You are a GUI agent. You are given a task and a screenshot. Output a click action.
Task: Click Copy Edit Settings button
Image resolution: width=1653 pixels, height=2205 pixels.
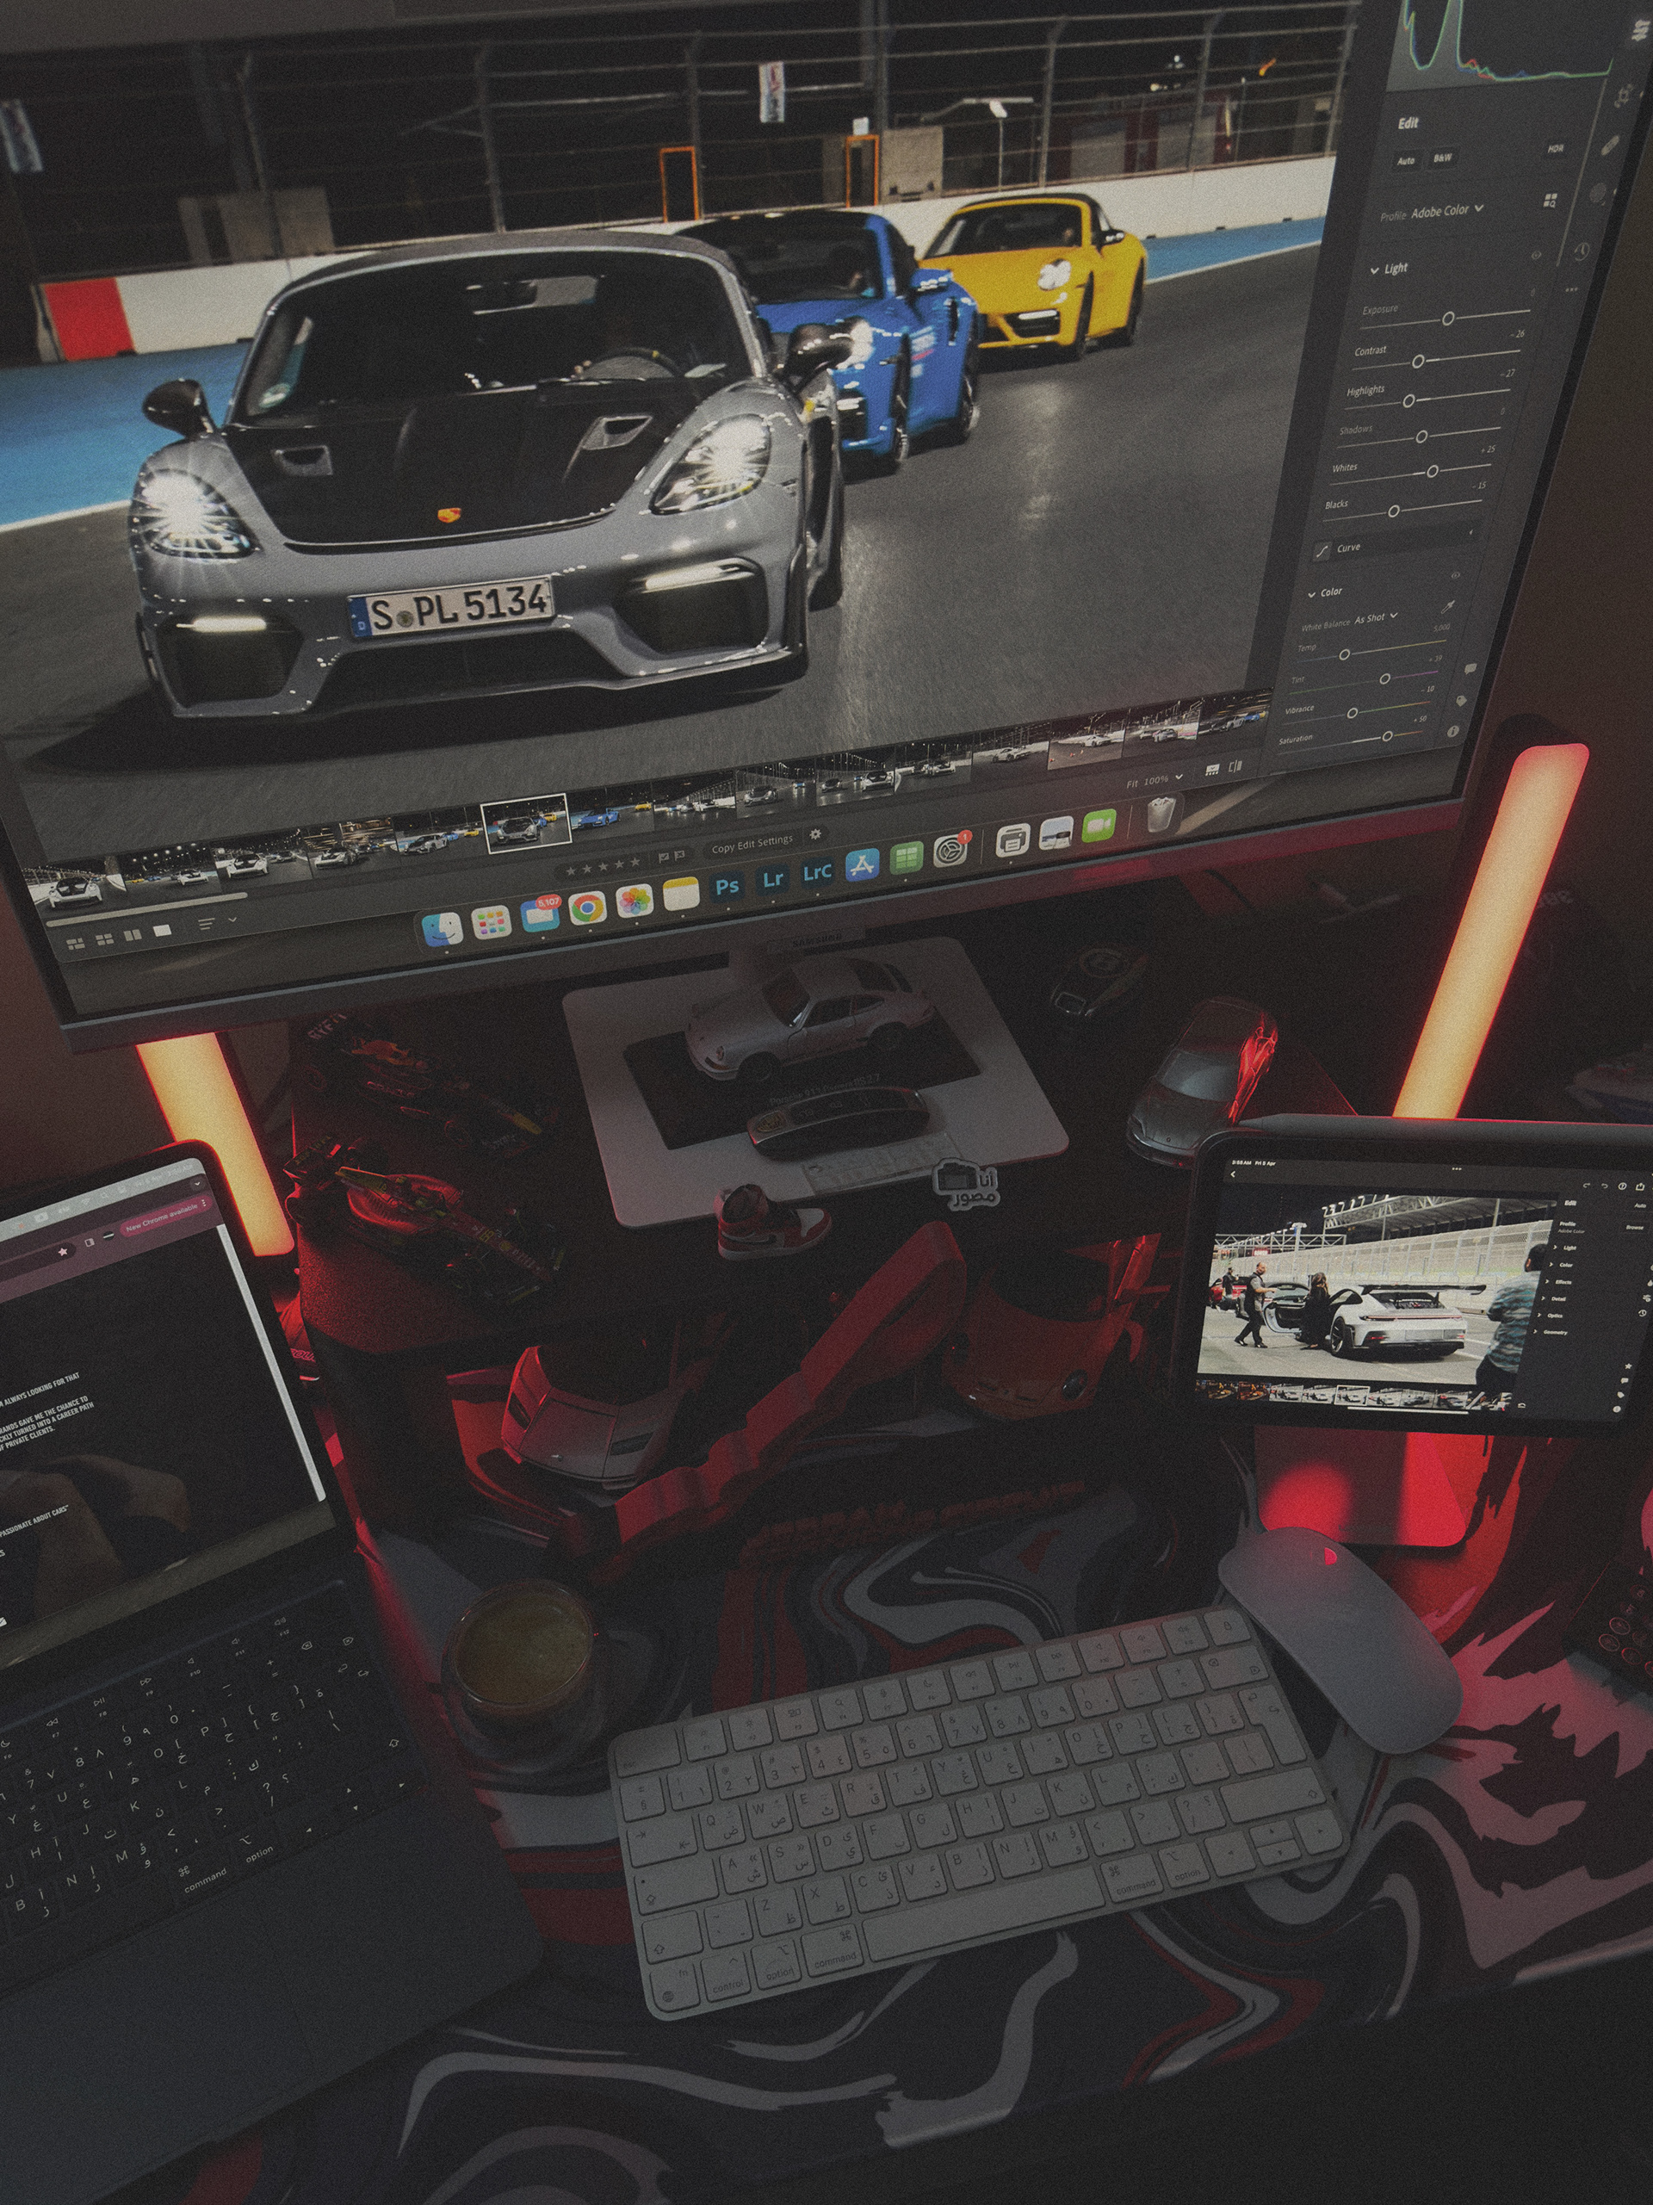coord(752,845)
